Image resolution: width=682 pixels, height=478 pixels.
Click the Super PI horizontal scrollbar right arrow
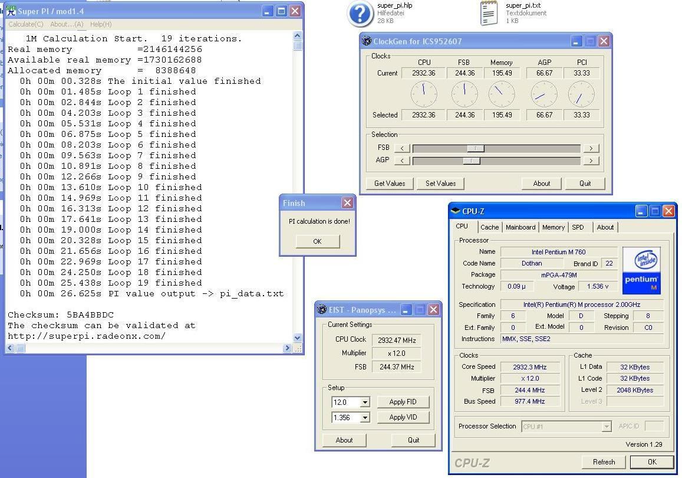[287, 348]
